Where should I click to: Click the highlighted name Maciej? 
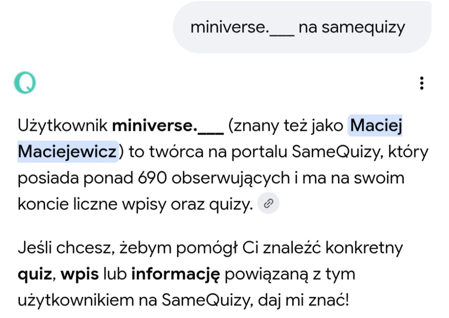click(x=376, y=125)
